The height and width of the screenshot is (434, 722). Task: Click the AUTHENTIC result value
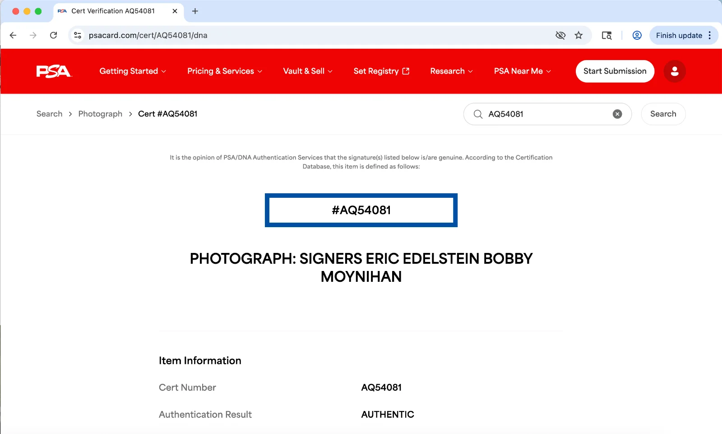(388, 415)
